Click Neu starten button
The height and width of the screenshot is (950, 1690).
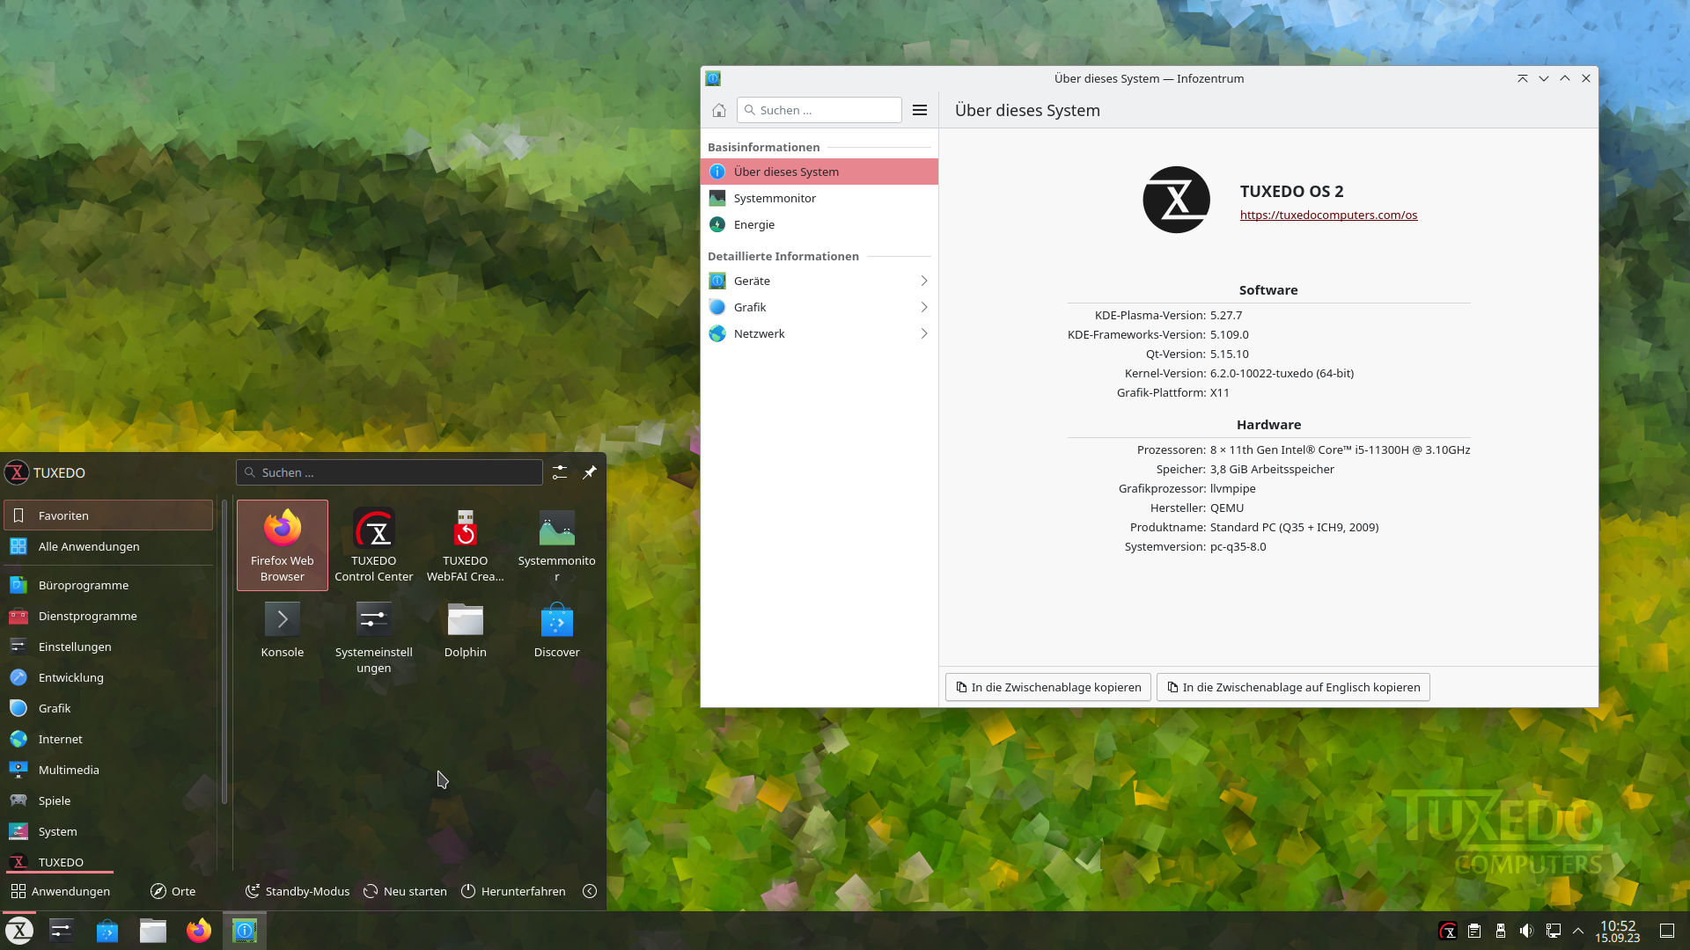tap(405, 891)
